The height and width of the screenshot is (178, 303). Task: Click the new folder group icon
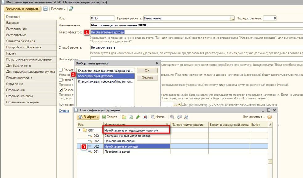pos(124,117)
